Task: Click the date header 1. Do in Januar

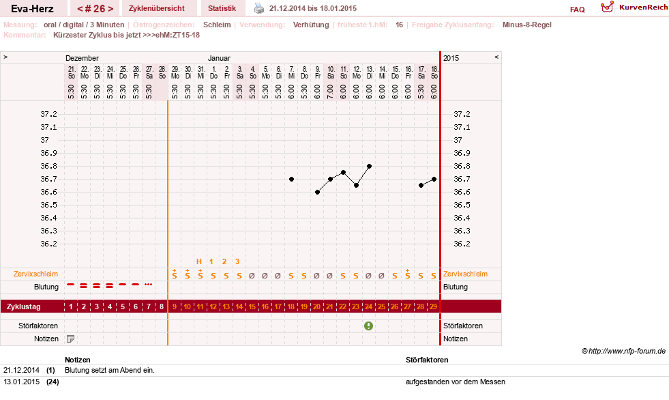Action: click(213, 72)
